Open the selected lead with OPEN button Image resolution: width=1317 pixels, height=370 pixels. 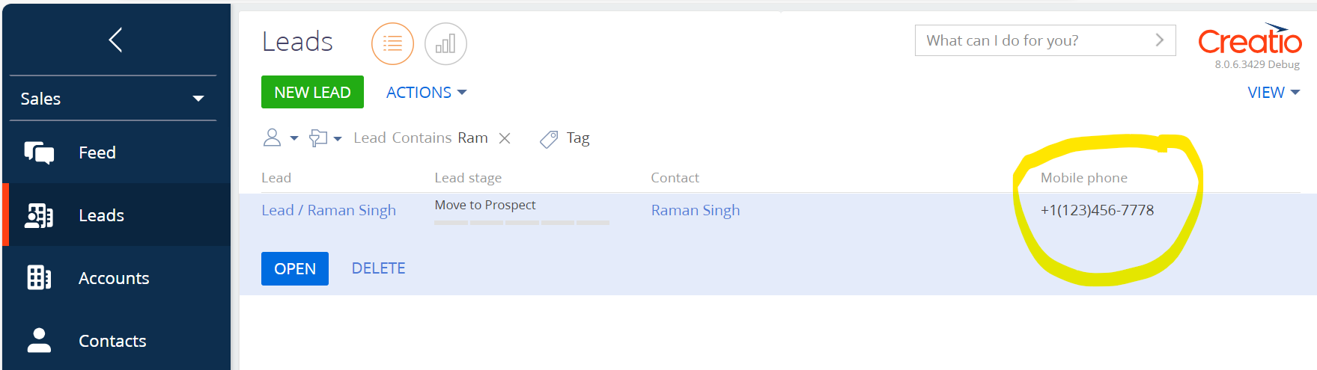click(295, 268)
